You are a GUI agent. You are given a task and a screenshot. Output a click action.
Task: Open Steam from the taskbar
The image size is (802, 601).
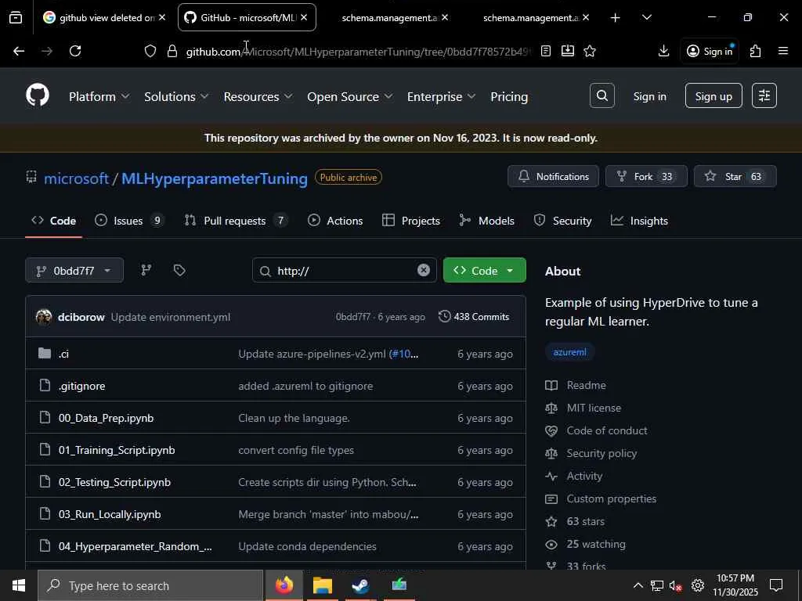click(361, 585)
